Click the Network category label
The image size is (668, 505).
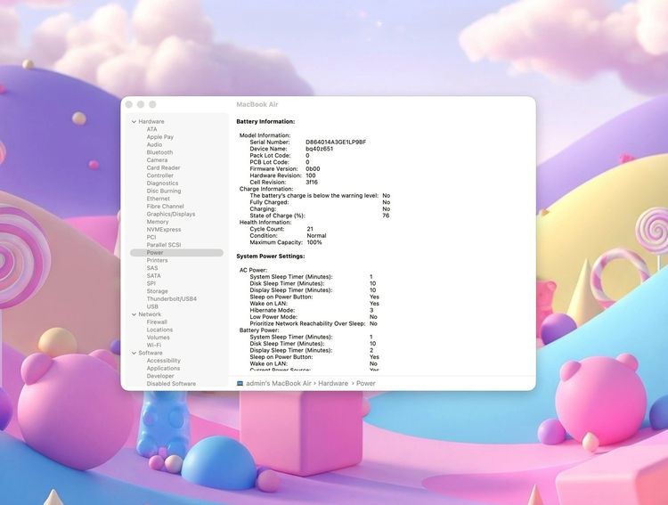point(150,314)
